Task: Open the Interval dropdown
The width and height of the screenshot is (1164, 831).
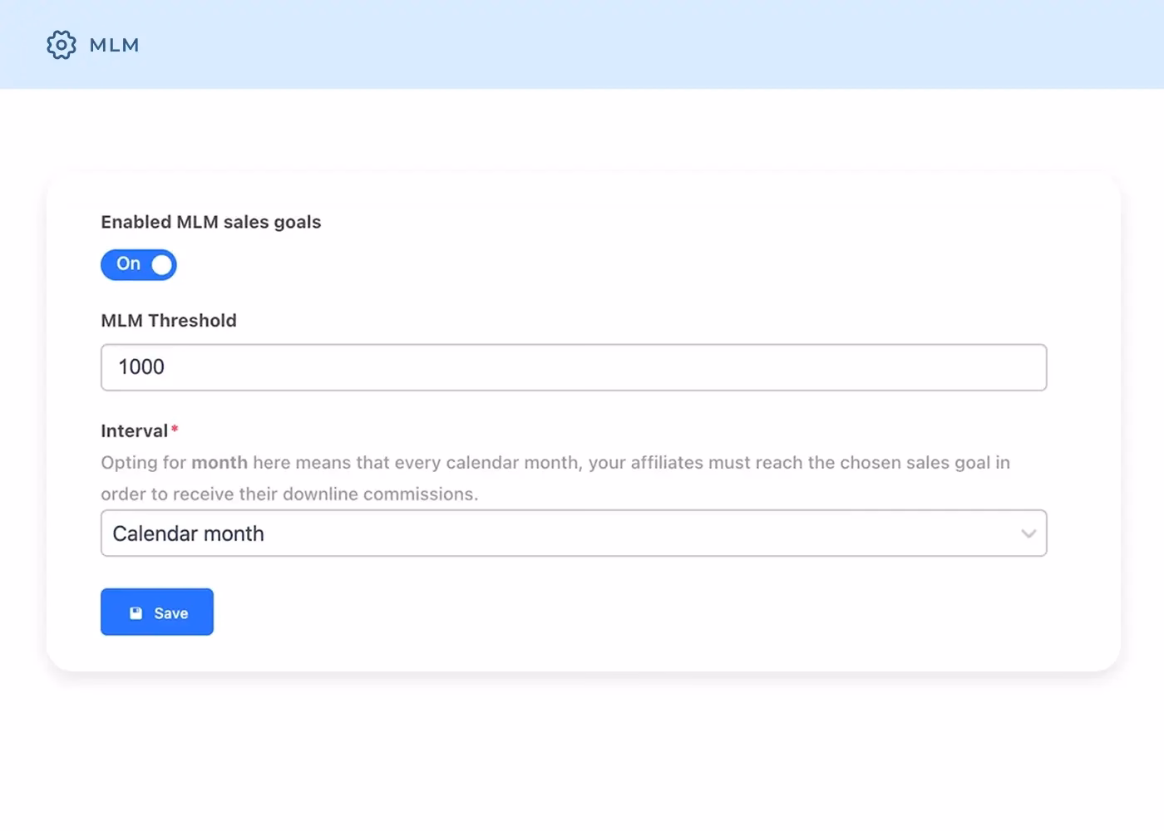Action: point(573,534)
